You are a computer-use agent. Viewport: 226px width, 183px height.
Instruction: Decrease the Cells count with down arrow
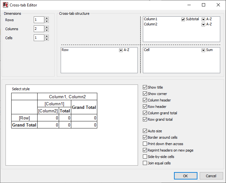coord(47,39)
